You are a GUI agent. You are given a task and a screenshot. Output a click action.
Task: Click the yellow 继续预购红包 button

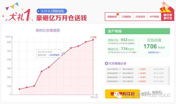tap(122, 94)
